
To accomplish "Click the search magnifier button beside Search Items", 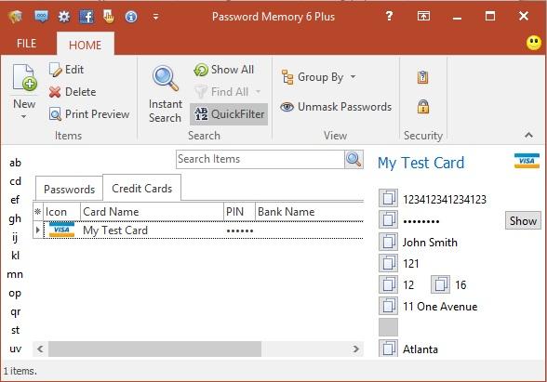I will pyautogui.click(x=354, y=159).
